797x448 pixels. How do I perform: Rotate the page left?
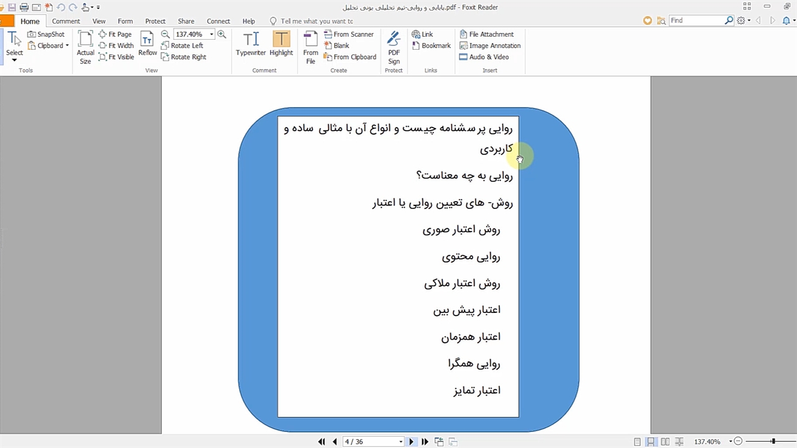pos(182,45)
